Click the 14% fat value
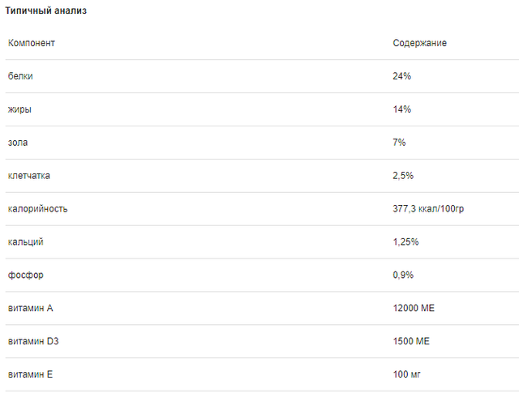This screenshot has width=519, height=393. [402, 109]
